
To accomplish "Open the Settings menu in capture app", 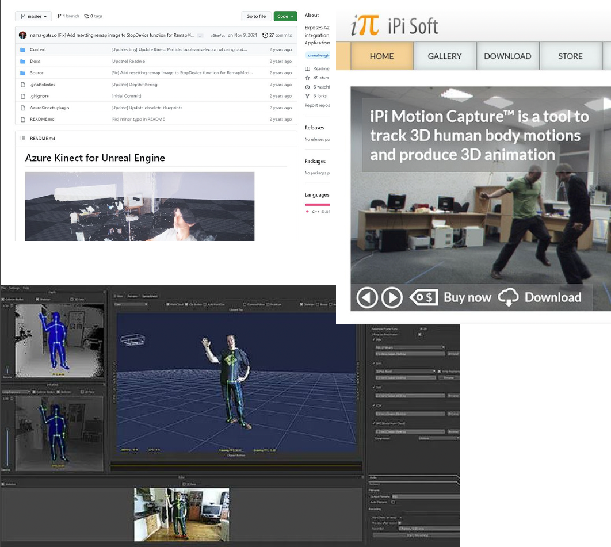I will [x=14, y=288].
